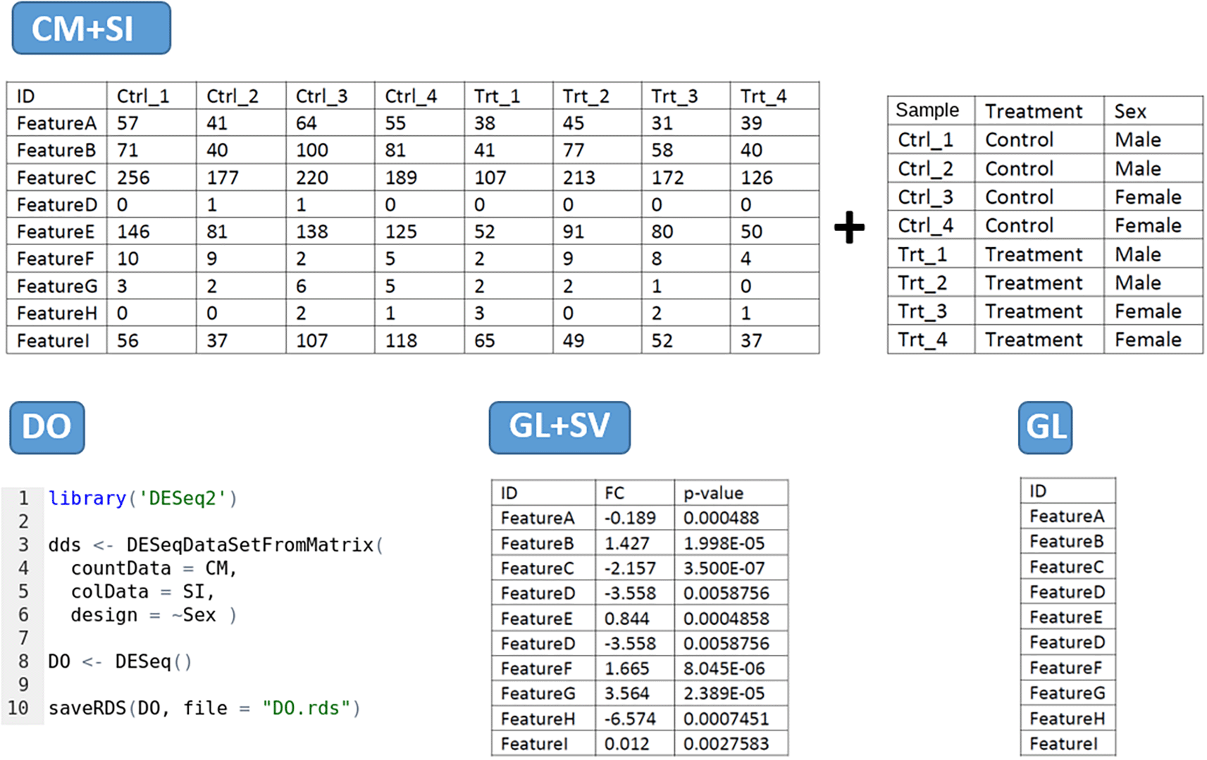Screen dimensions: 1207x760
Task: Click line number 10 in the code gutter
Action: [x=18, y=708]
